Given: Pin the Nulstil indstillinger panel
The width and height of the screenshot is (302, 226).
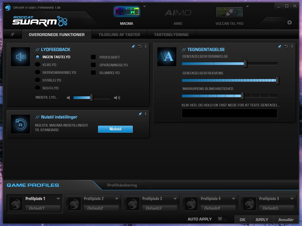Looking at the screenshot, I should click(x=140, y=114).
